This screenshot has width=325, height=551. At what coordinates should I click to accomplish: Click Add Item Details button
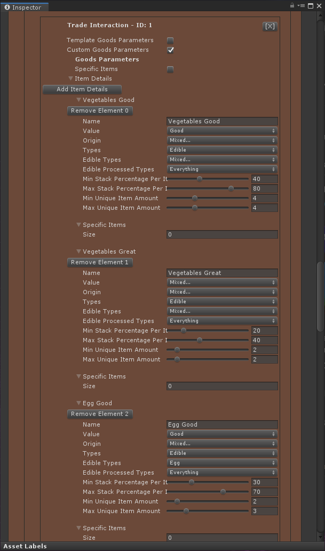pos(82,89)
